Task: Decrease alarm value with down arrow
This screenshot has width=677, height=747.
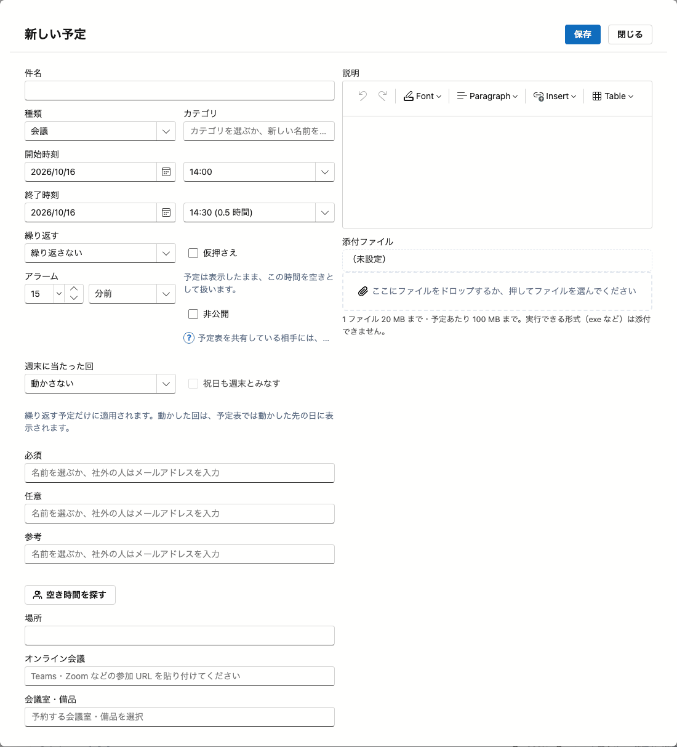Action: [74, 298]
